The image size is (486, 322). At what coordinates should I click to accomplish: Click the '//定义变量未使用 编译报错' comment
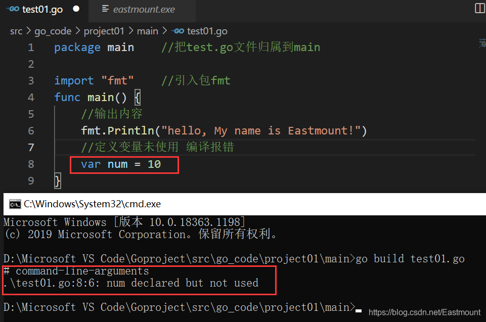(x=157, y=147)
